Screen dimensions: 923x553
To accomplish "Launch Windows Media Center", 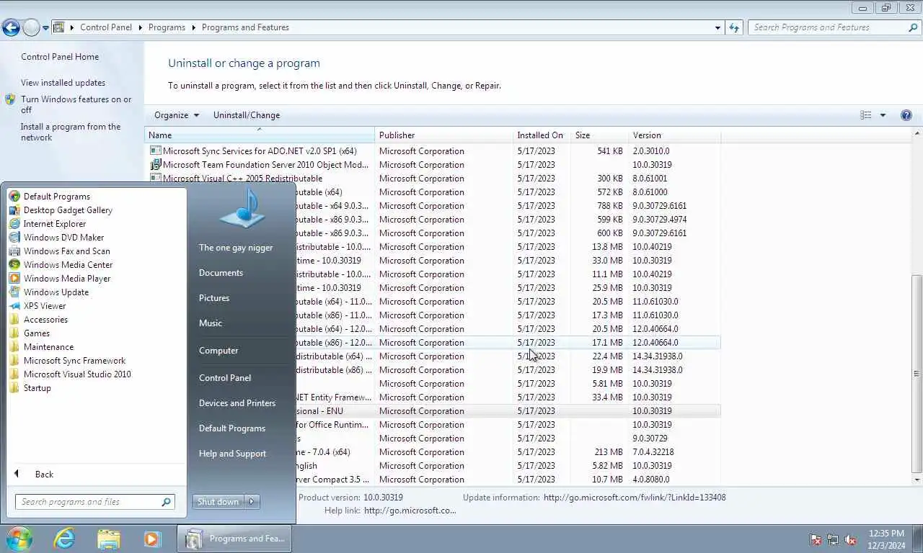I will pos(68,265).
